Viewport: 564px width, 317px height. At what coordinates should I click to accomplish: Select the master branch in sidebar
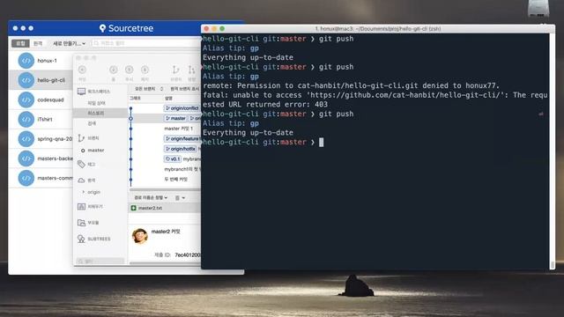coord(96,151)
